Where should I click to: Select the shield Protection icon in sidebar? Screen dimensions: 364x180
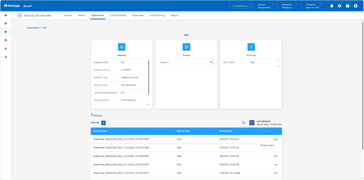6,32
